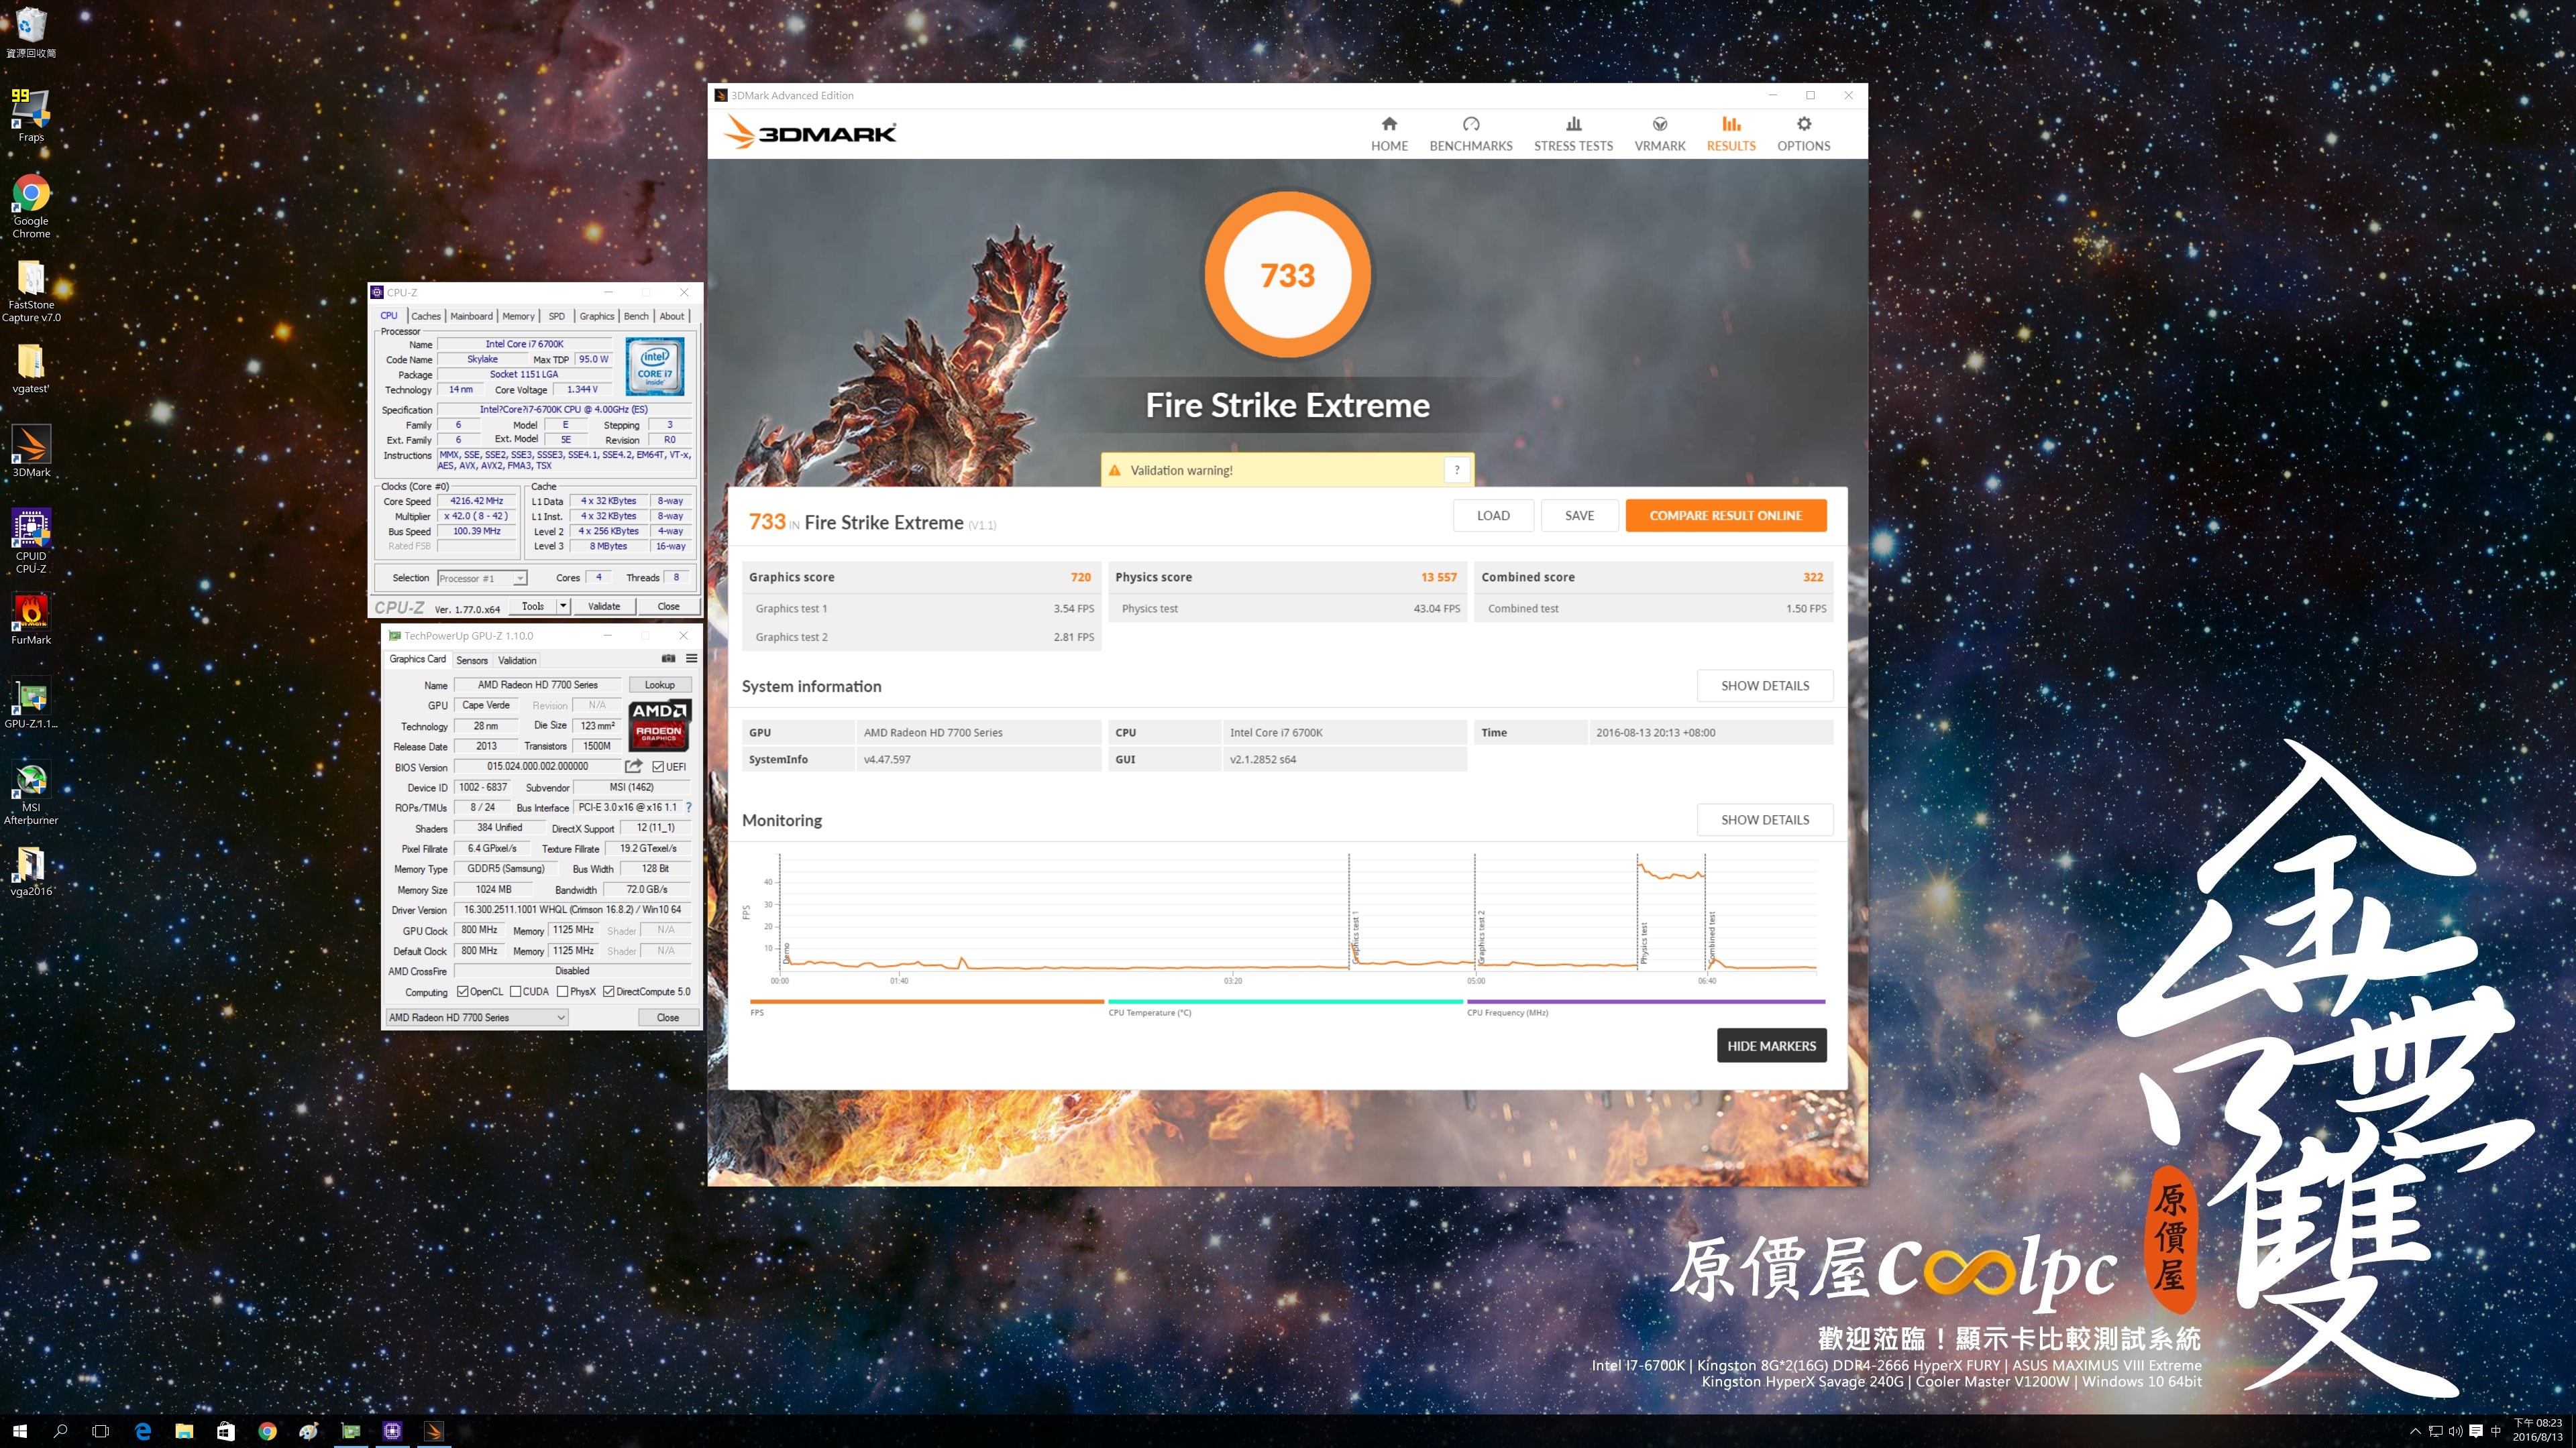Open the CPUID CPU-Z desktop shortcut

point(31,540)
